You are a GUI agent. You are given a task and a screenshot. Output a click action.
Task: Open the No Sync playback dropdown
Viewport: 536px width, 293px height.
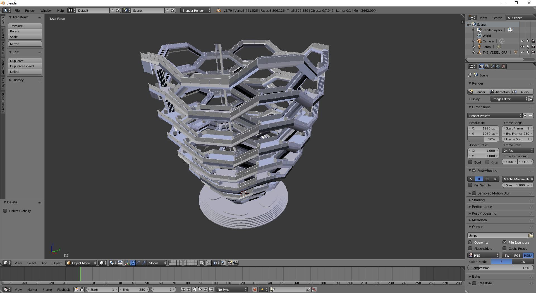(232, 289)
